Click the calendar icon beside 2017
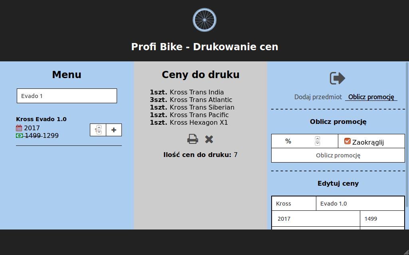 pos(19,128)
